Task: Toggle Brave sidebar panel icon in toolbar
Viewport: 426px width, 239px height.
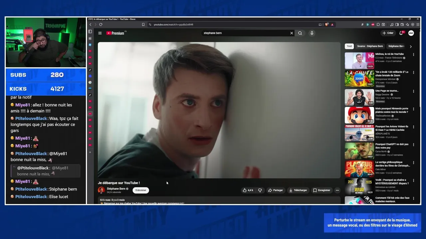Action: coord(397,25)
